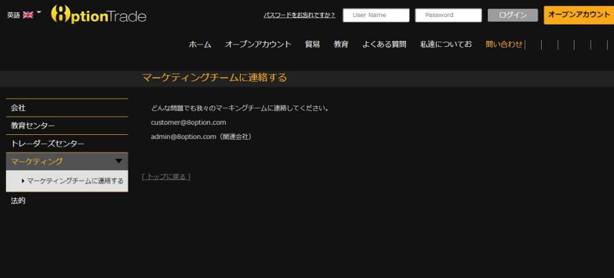
Task: Collapse the マーケティング sidebar section arrow
Action: pyautogui.click(x=119, y=161)
